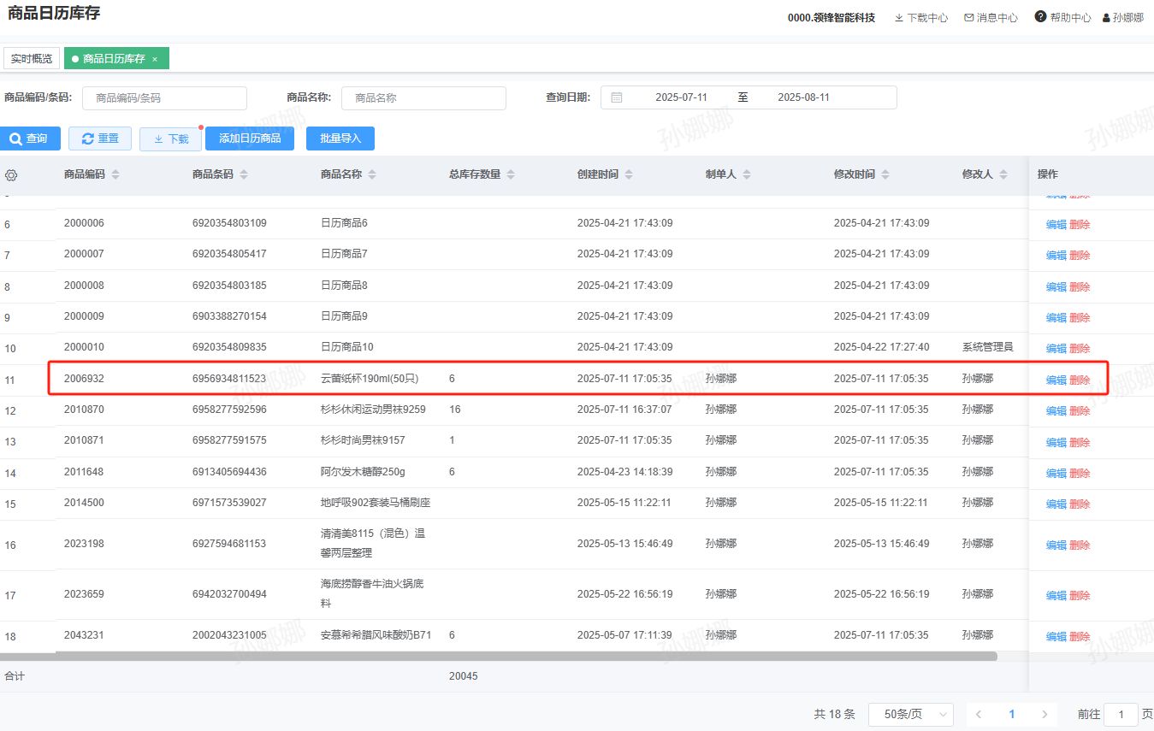Sort by 修改时间 column
Screen dimensions: 1154x731
pos(885,174)
